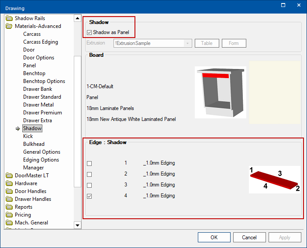Open the Extrusion dropdown list
307x248 pixels.
pyautogui.click(x=188, y=43)
